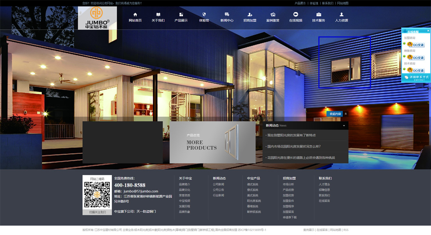Image resolution: width=431 pixels, height=235 pixels.
Task: Open the 在线视频 camera icon
Action: [296, 14]
